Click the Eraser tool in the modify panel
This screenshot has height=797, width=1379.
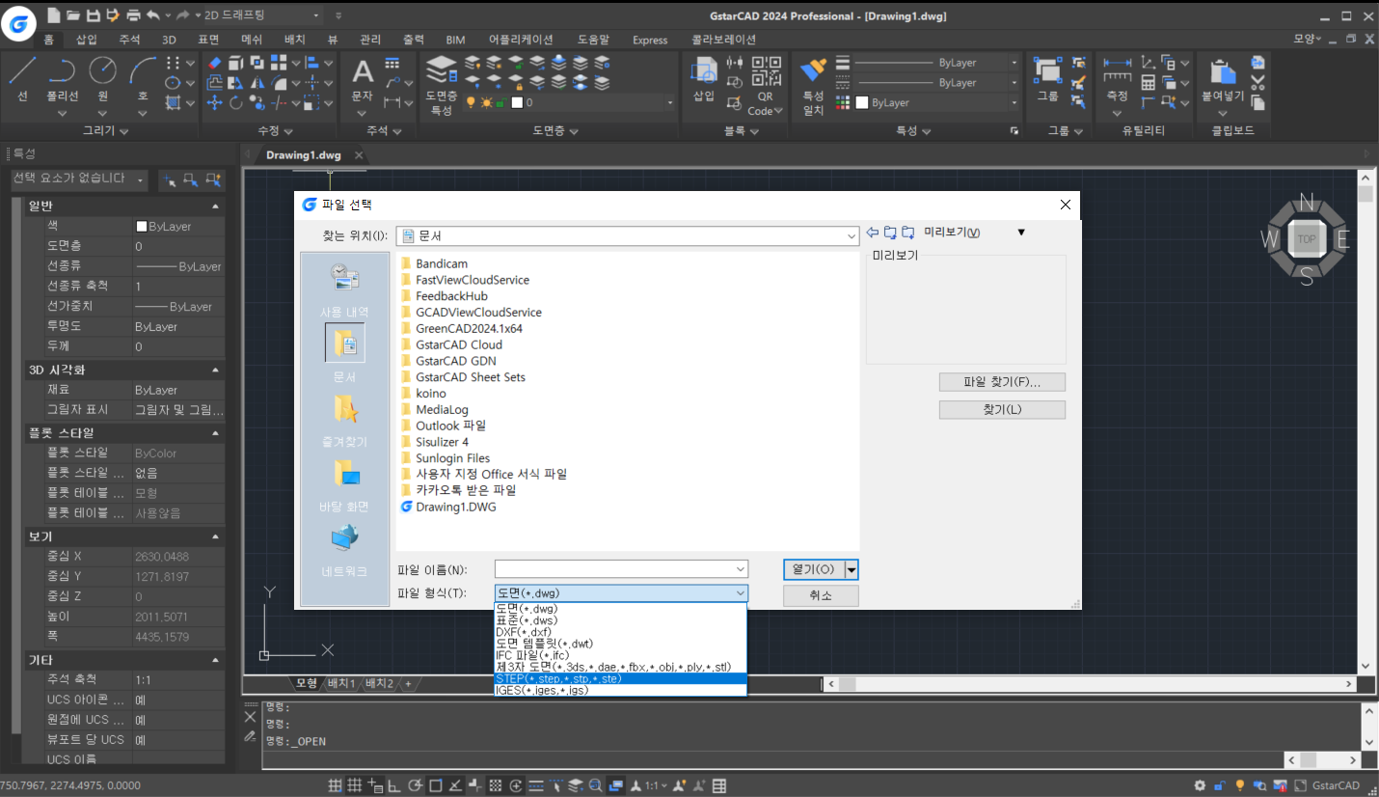[x=215, y=63]
